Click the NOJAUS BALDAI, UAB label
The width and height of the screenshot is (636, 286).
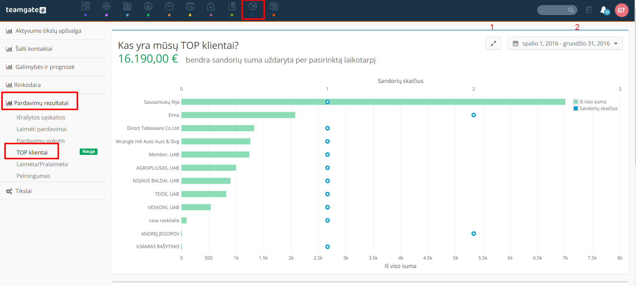click(x=156, y=181)
